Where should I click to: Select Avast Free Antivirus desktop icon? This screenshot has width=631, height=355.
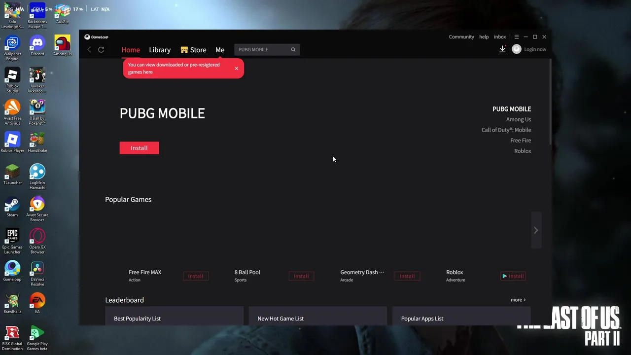click(12, 112)
